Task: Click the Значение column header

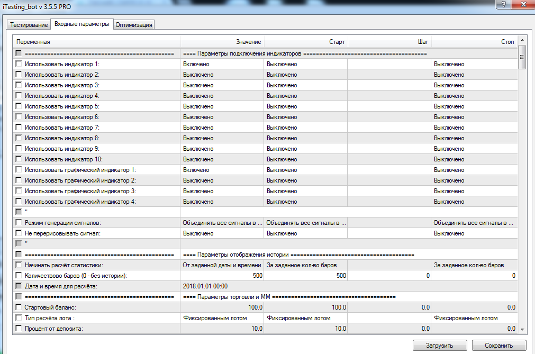Action: coord(222,41)
